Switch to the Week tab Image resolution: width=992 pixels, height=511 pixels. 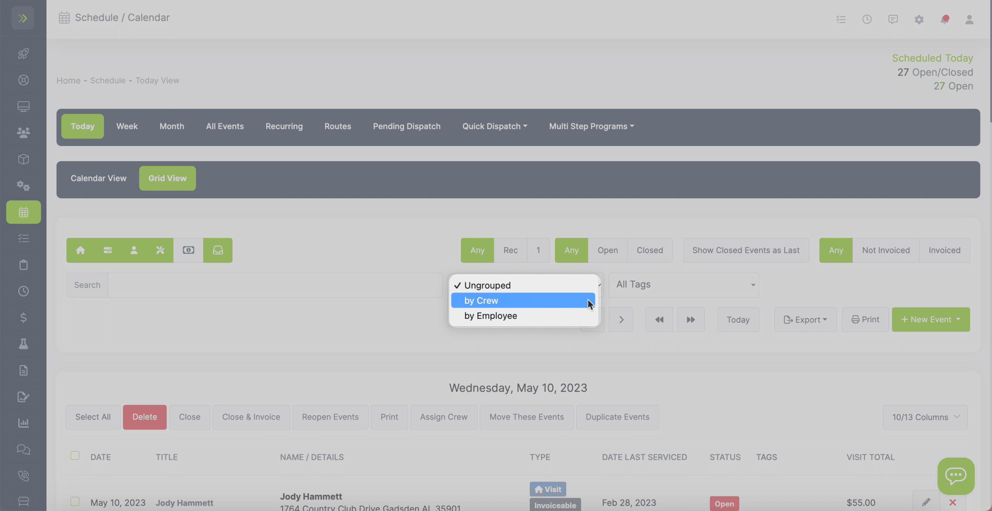[127, 126]
